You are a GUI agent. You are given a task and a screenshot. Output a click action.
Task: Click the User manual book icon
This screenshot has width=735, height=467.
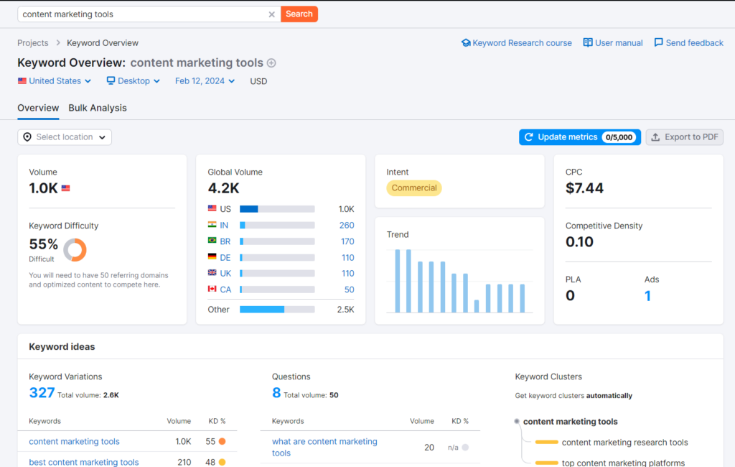[588, 43]
